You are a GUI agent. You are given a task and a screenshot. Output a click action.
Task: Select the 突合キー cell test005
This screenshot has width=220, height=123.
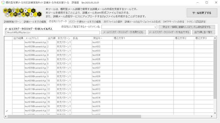click(x=102, y=59)
